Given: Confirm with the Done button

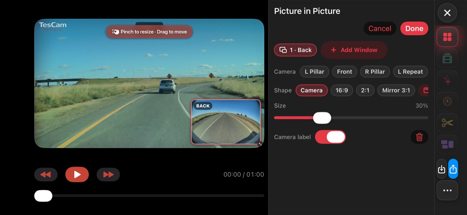Looking at the screenshot, I should pyautogui.click(x=414, y=28).
